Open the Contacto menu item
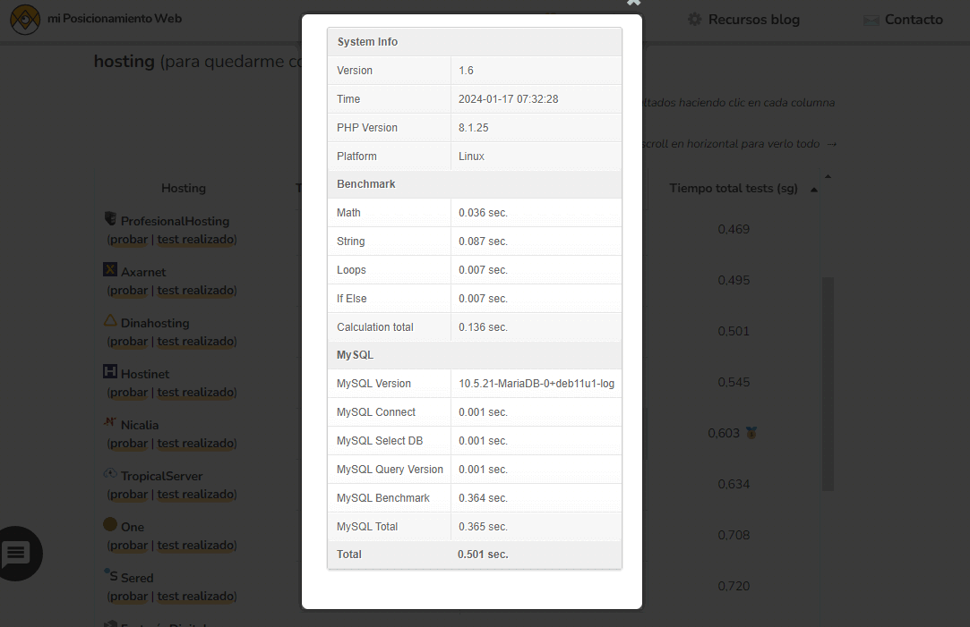The height and width of the screenshot is (627, 970). [914, 20]
